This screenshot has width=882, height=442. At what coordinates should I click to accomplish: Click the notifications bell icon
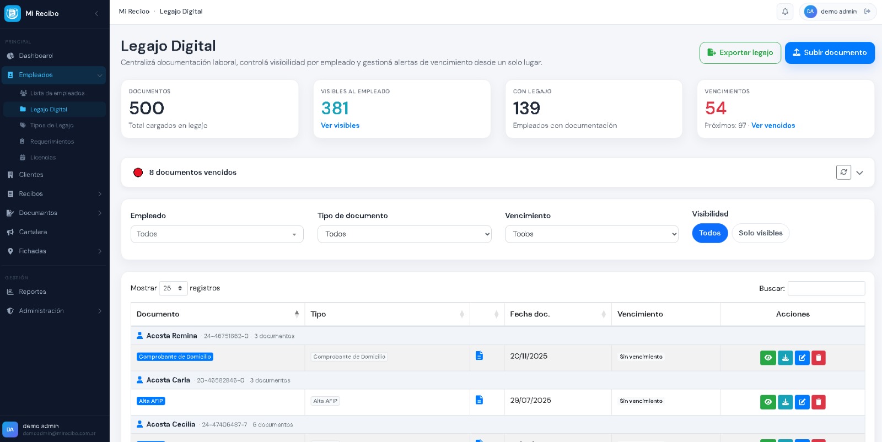(785, 12)
